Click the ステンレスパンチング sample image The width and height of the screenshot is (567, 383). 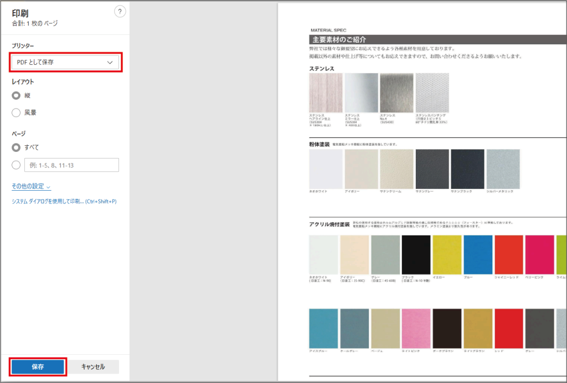432,93
